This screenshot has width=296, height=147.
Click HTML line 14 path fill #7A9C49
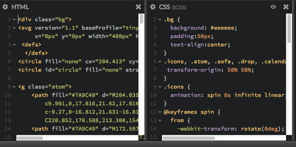85,129
